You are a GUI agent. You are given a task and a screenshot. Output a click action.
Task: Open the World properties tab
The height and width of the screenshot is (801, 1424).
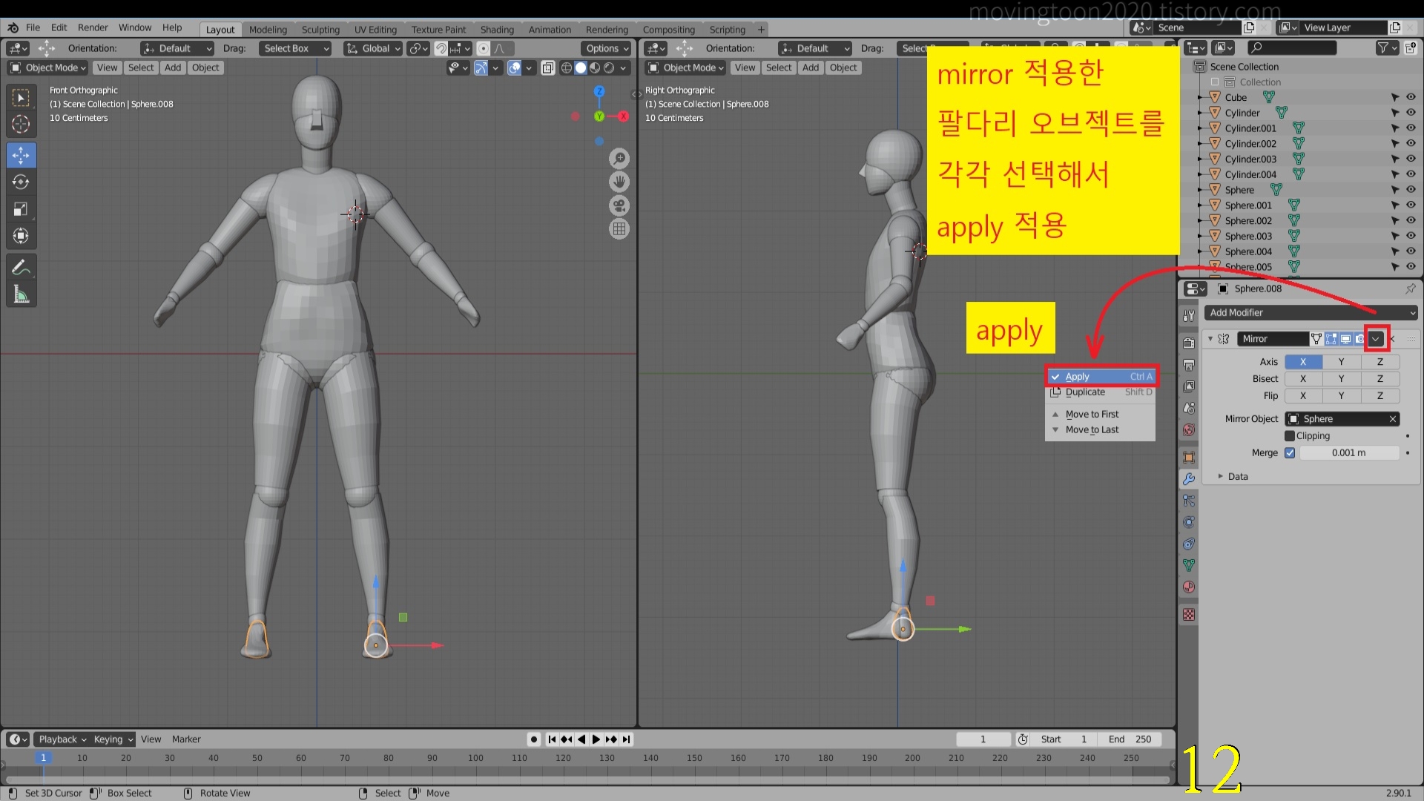pos(1189,429)
